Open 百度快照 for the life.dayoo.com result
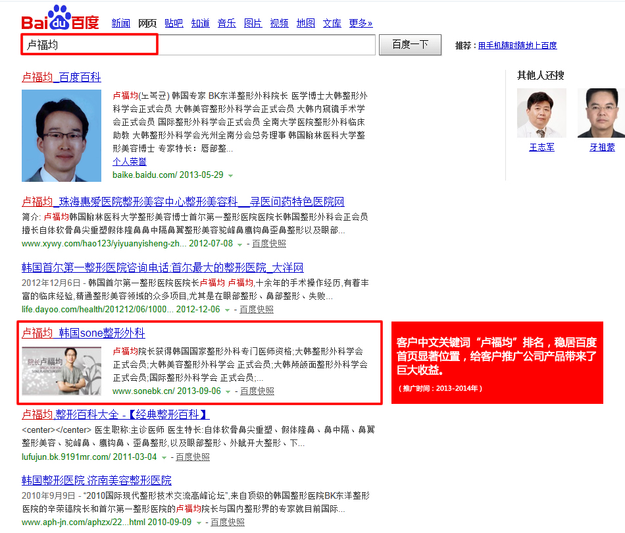This screenshot has height=533, width=625. [257, 310]
